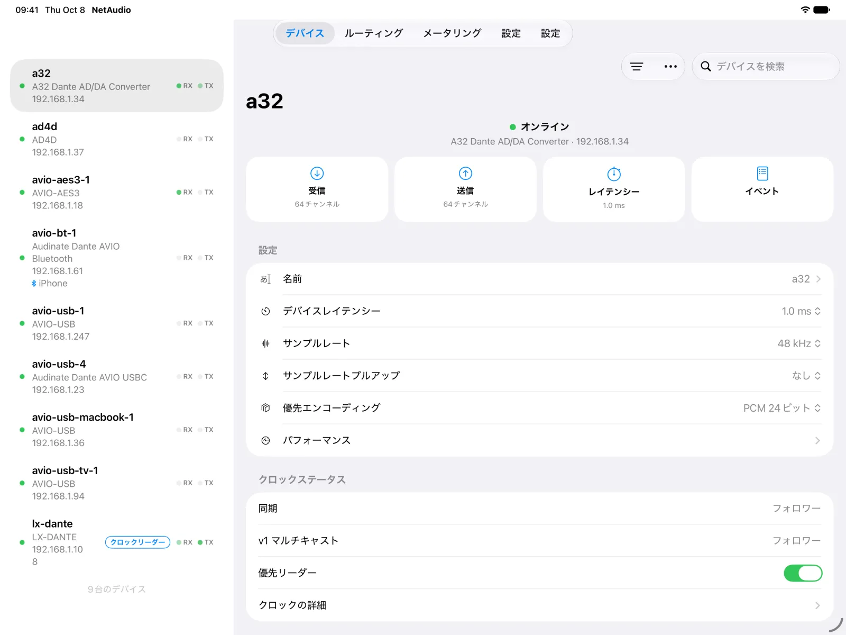
Task: Click the 同期 フォロワー row
Action: (x=540, y=509)
